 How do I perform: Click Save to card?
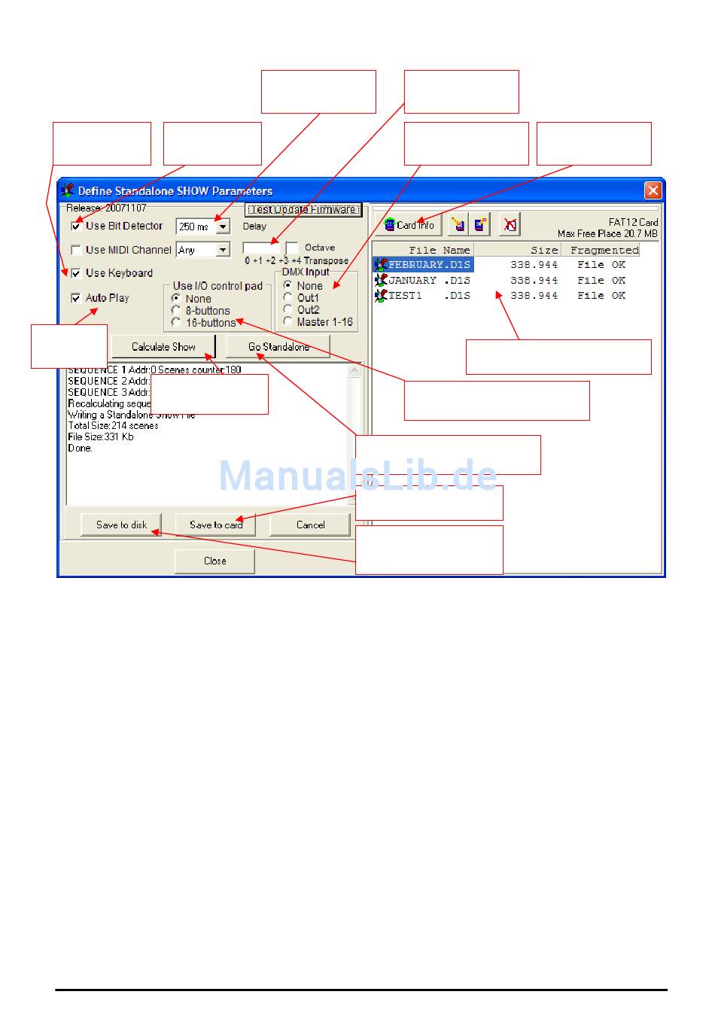coord(216,525)
